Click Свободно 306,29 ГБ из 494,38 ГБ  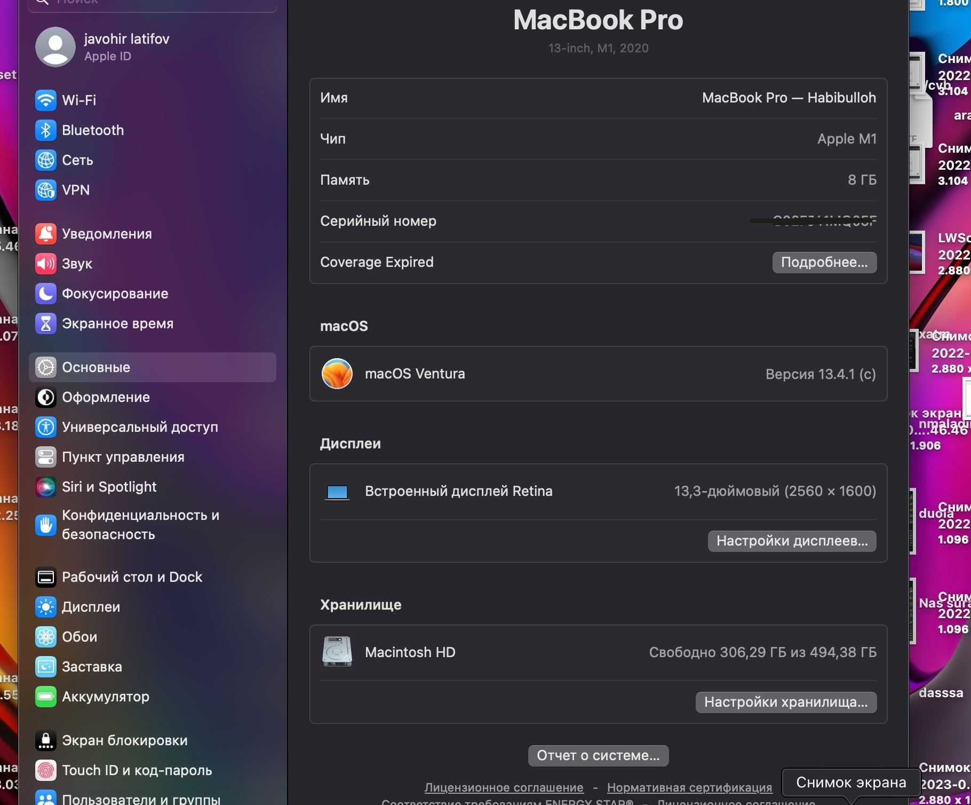pyautogui.click(x=762, y=652)
